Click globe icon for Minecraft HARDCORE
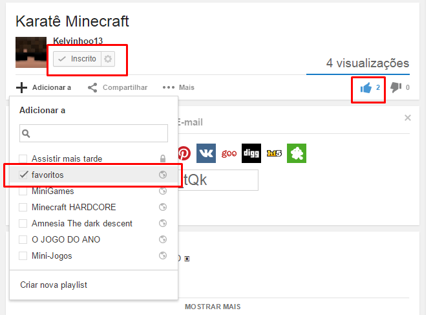This screenshot has height=315, width=433. (x=163, y=207)
